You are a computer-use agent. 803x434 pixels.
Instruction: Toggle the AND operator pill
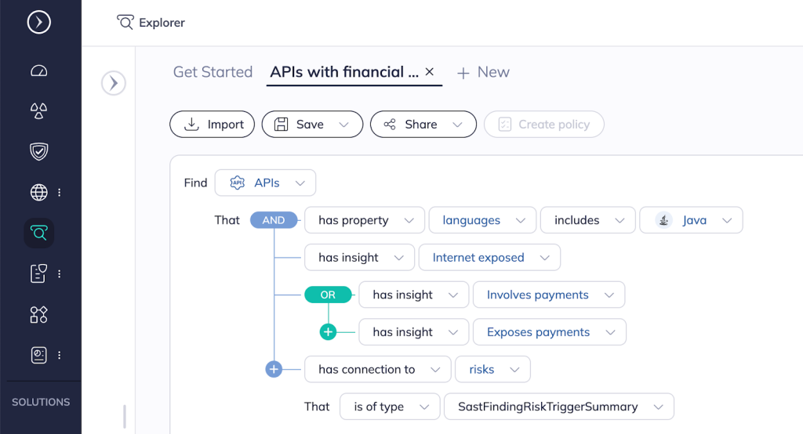pyautogui.click(x=274, y=220)
